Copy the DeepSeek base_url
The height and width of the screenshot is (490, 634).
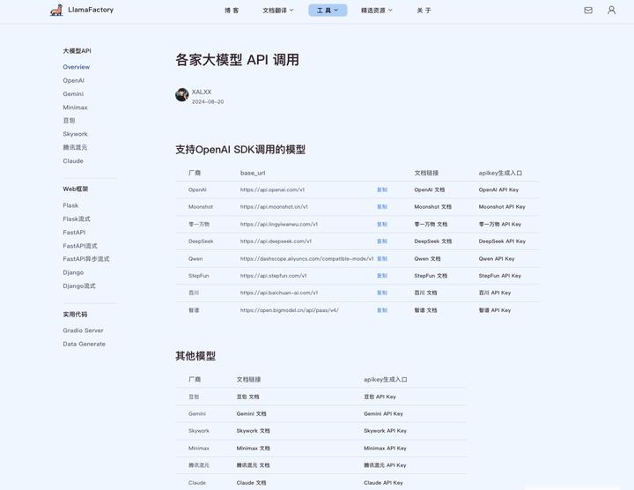(382, 241)
